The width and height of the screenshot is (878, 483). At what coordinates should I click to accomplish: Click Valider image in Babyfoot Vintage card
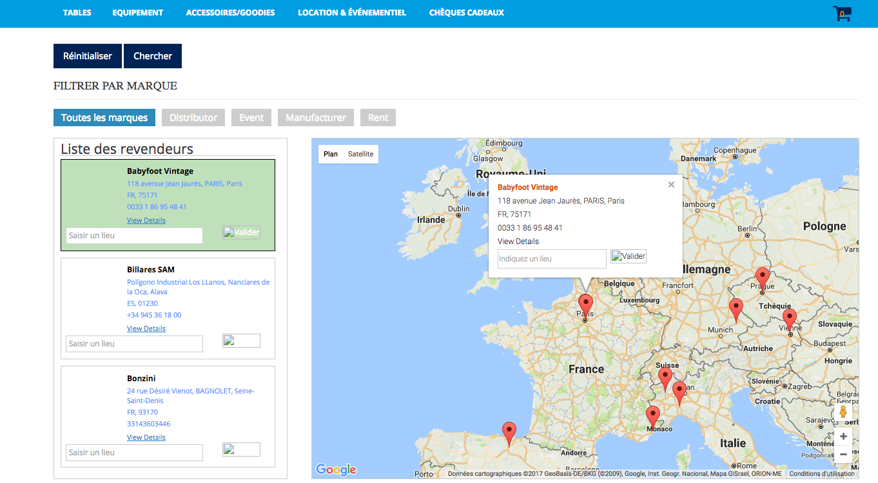tap(242, 232)
